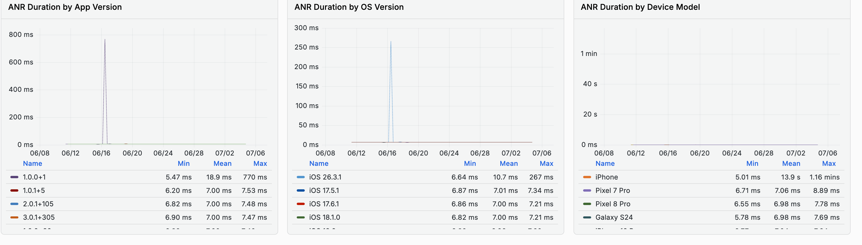The image size is (862, 245).
Task: Click the iOS 26.3.1 series color swatch
Action: coord(301,177)
